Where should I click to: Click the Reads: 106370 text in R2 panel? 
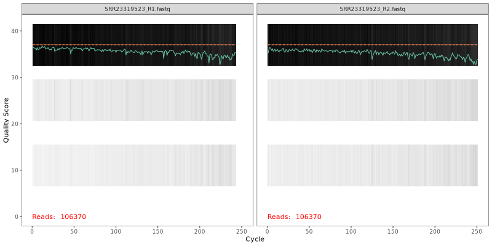pos(295,216)
